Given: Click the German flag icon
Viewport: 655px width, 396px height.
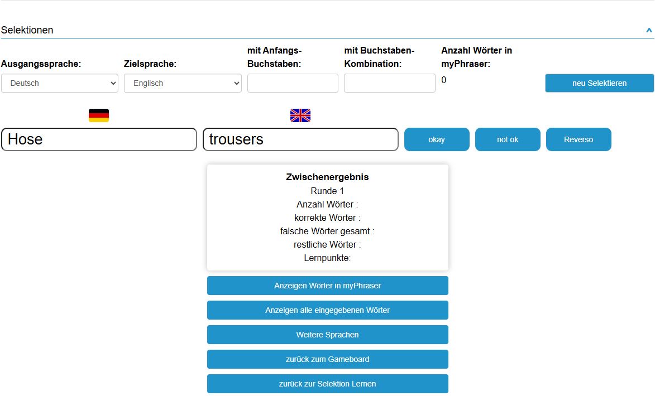Looking at the screenshot, I should pyautogui.click(x=99, y=115).
